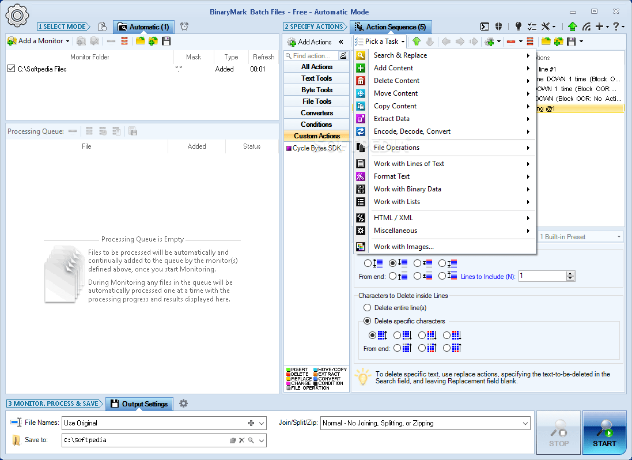The image size is (632, 460).
Task: Show the Custom Actions category
Action: click(316, 136)
